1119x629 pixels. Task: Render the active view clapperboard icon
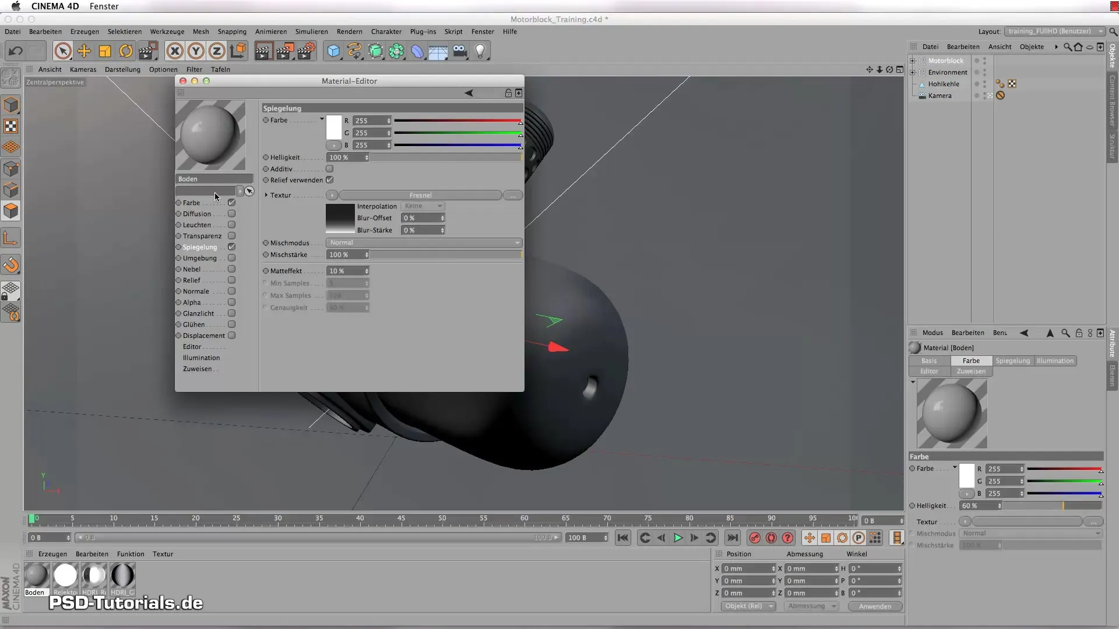pyautogui.click(x=263, y=51)
